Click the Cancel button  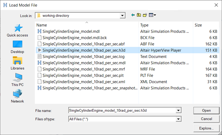(x=206, y=119)
